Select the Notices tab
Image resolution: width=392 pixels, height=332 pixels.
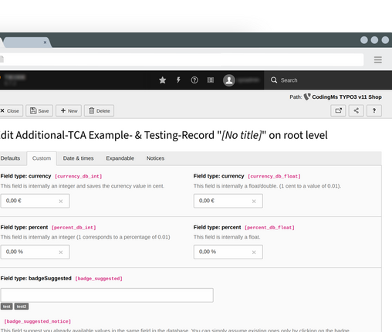(155, 158)
